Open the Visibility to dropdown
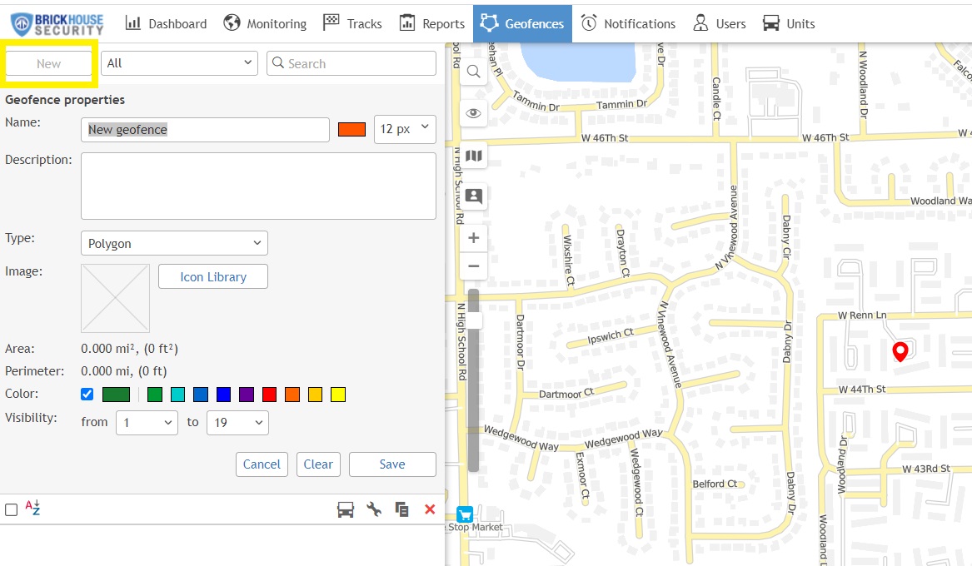972x566 pixels. coord(237,422)
